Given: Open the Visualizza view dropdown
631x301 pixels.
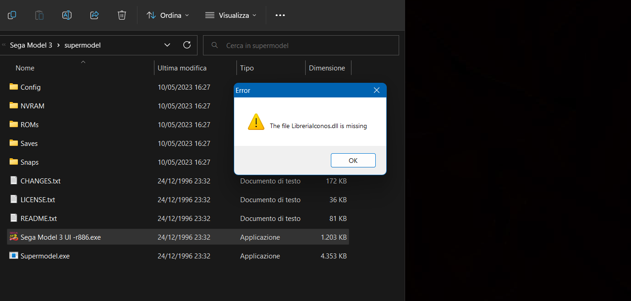Looking at the screenshot, I should [231, 15].
